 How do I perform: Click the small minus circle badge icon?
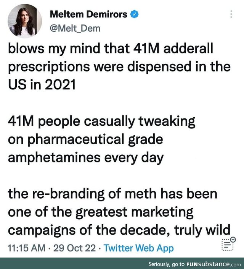tap(233, 239)
